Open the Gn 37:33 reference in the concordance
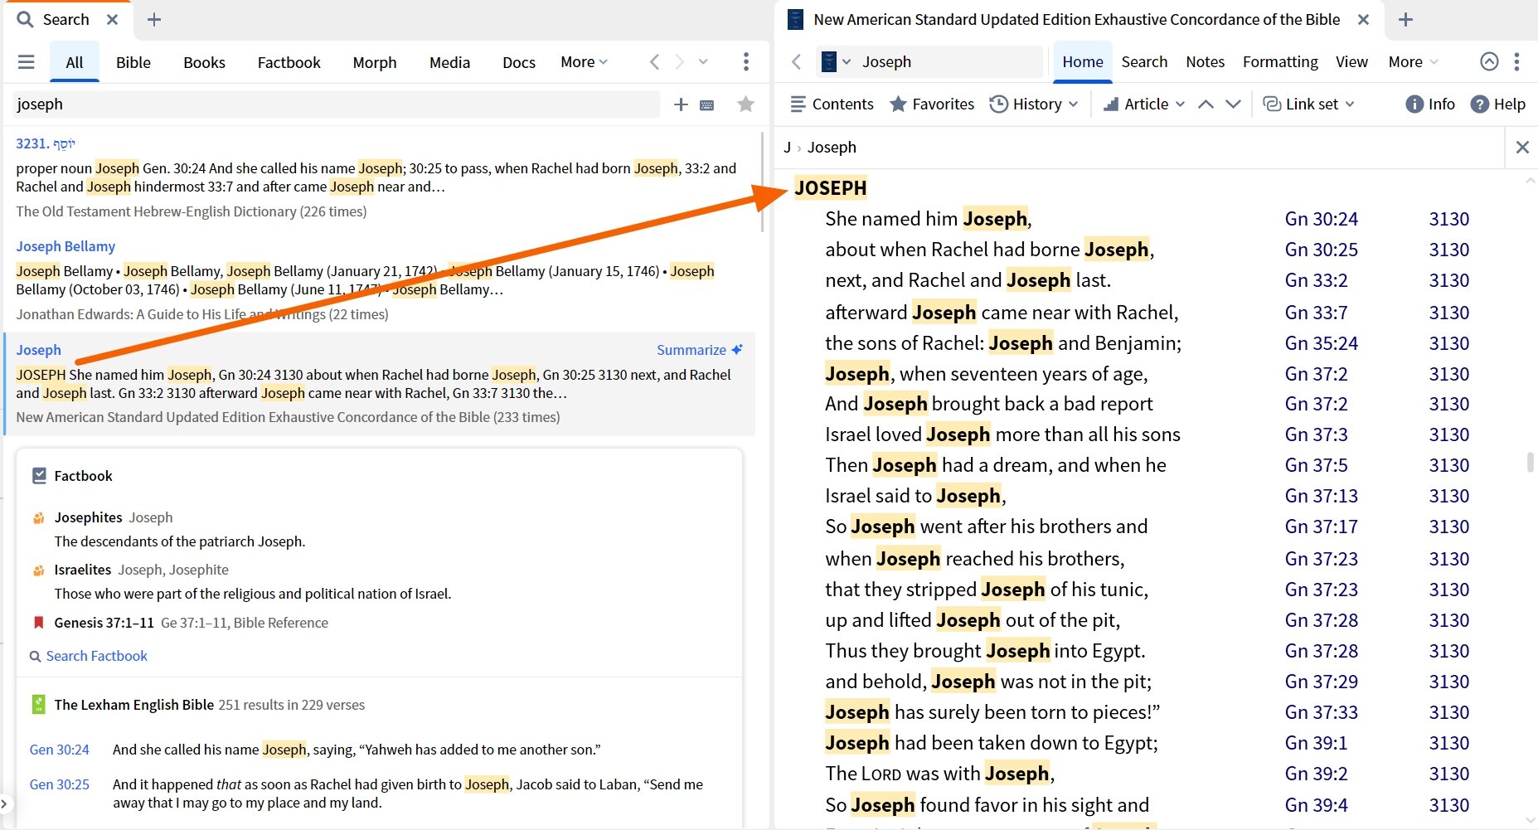 point(1322,712)
